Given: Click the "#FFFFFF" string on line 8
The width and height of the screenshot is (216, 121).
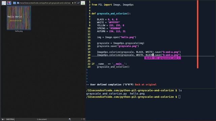Looking at the screenshot, I should (114, 23).
